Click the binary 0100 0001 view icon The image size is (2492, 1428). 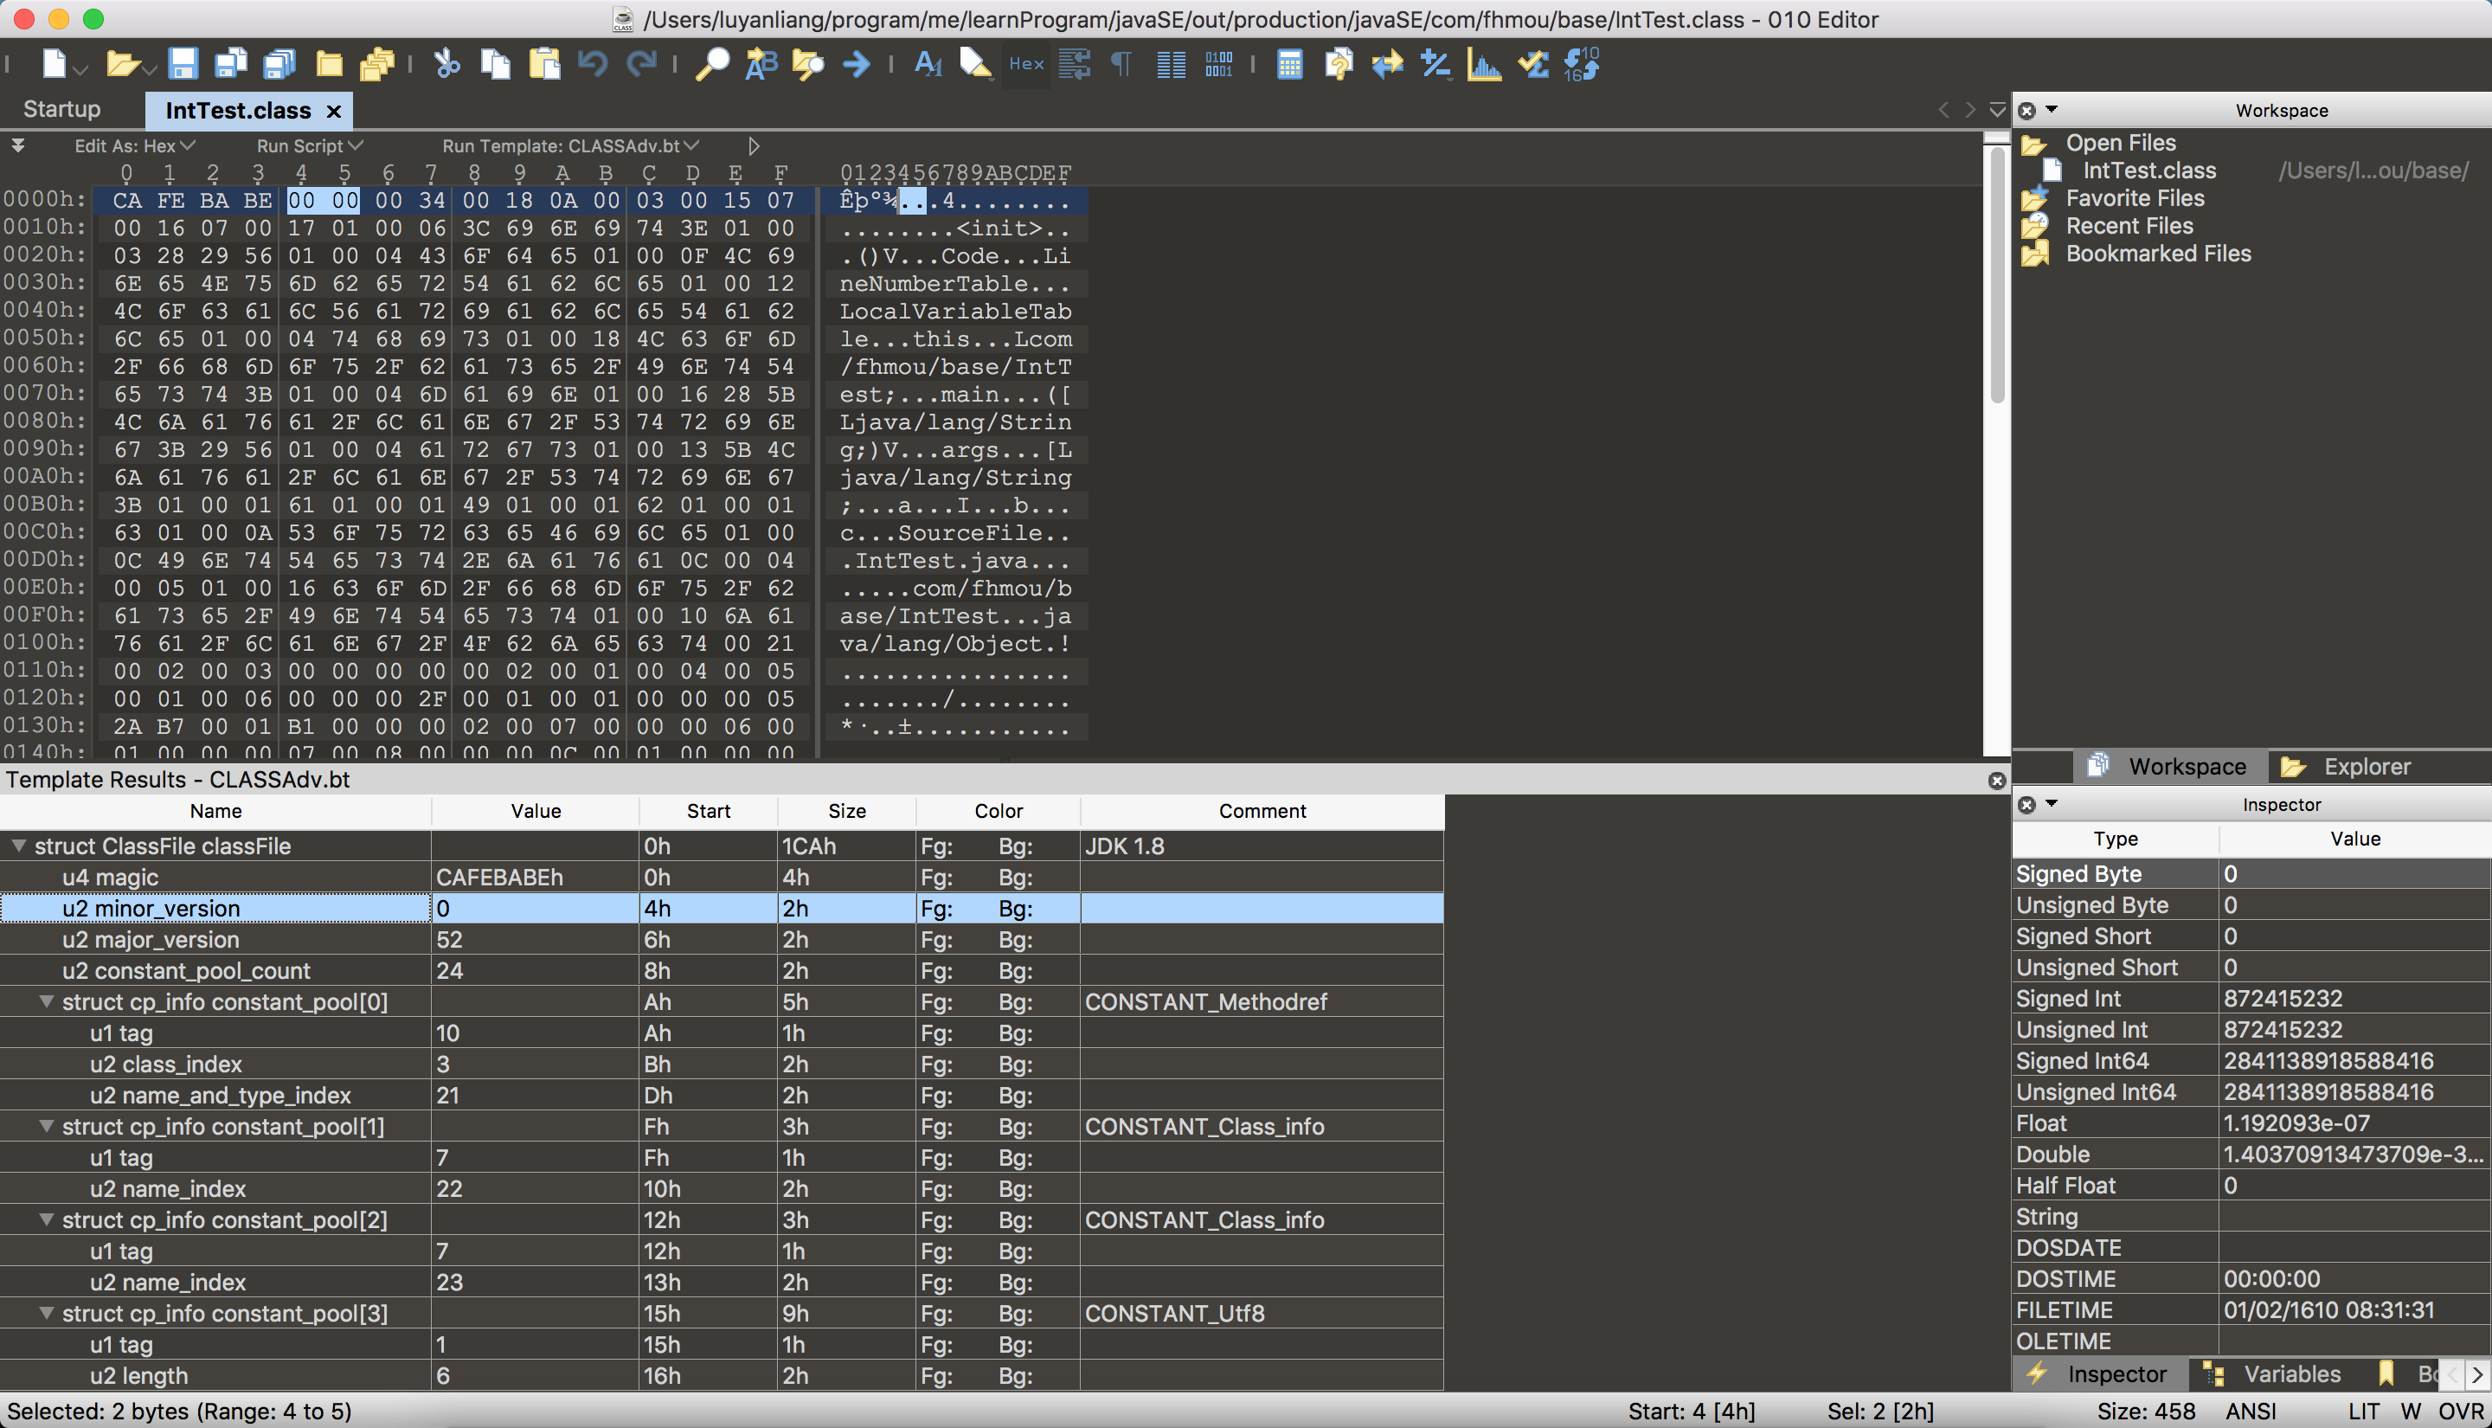click(1218, 65)
